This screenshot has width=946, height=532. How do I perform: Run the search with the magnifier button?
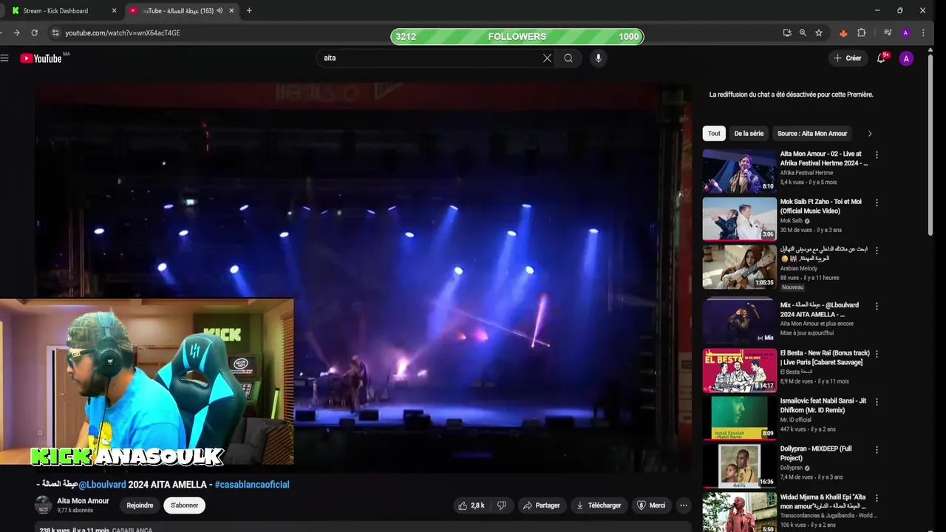(x=568, y=58)
